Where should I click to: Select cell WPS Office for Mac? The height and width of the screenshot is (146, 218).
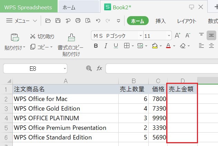tap(66, 99)
